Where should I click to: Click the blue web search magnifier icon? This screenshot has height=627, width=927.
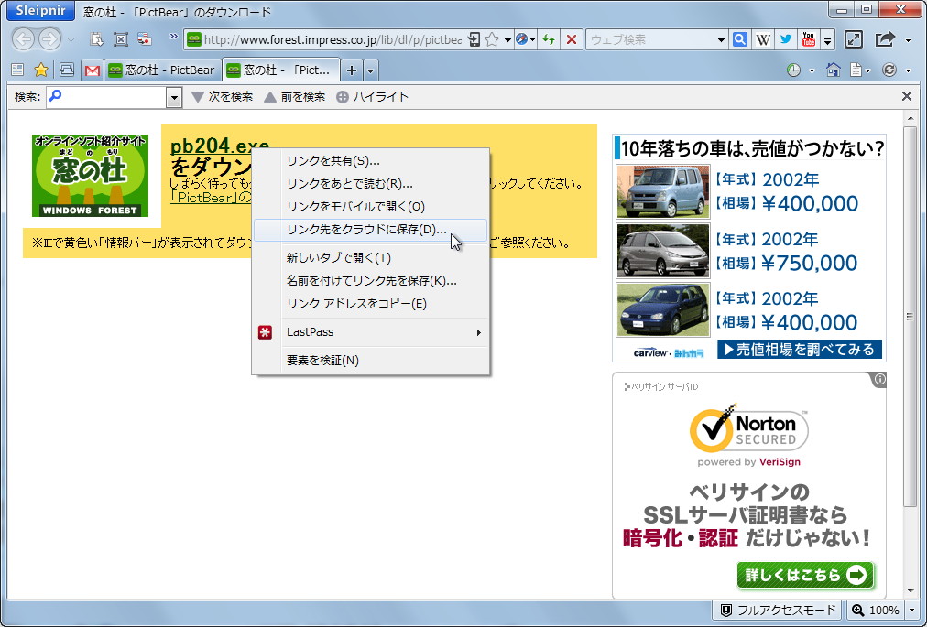739,39
